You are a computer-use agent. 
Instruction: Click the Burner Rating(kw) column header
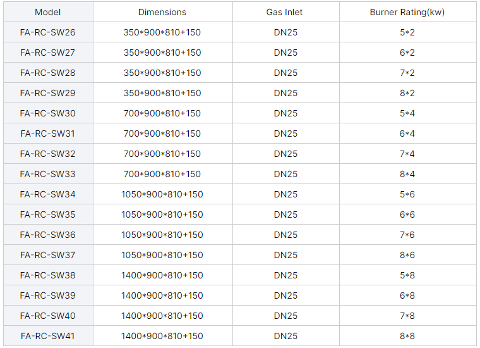407,12
